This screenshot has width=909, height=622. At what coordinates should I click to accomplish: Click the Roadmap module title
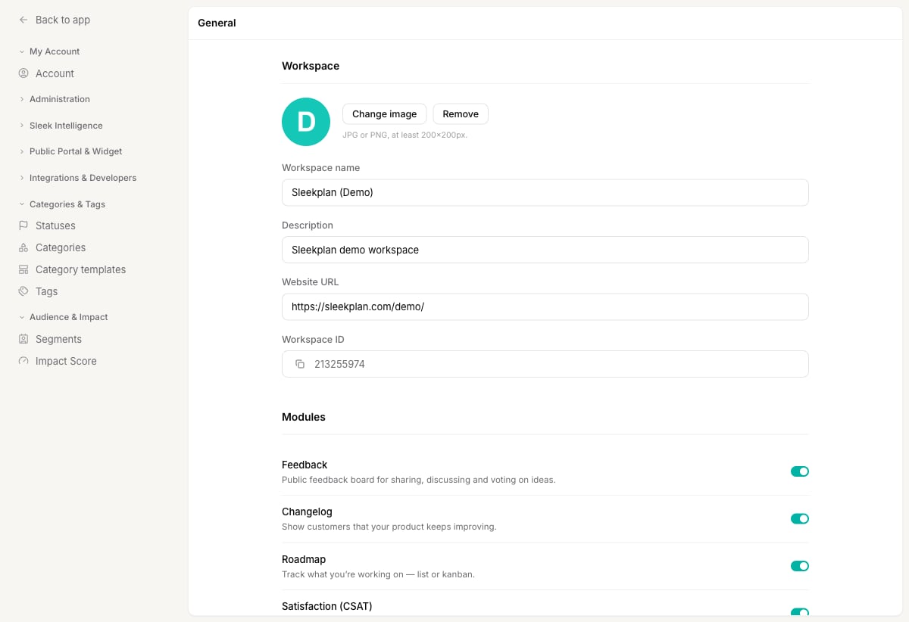[x=304, y=559]
